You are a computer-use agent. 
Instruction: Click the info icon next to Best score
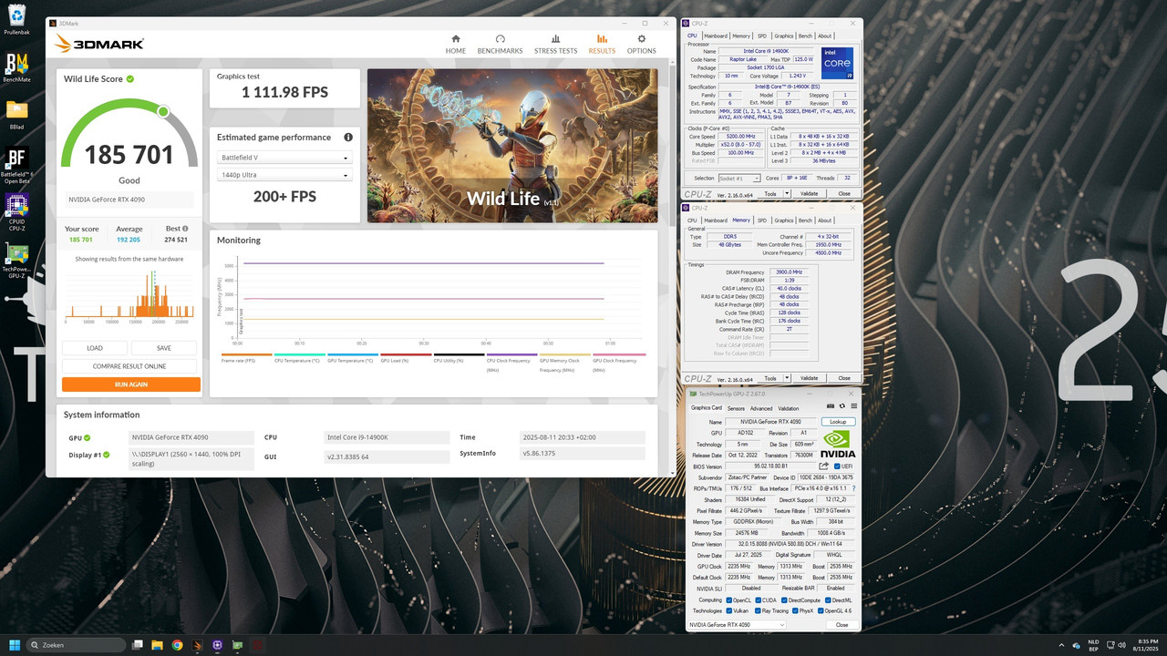185,229
